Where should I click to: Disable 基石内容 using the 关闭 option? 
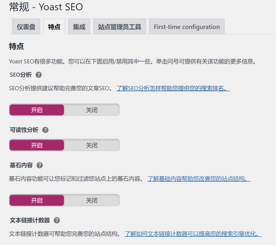pyautogui.click(x=92, y=200)
